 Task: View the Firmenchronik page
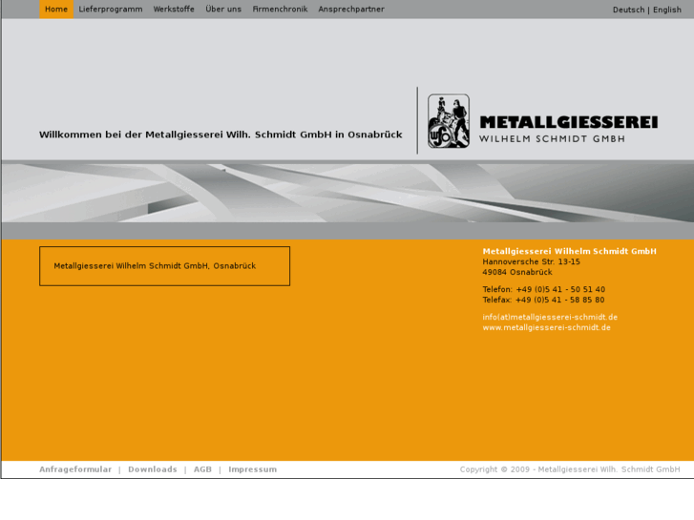pos(280,10)
